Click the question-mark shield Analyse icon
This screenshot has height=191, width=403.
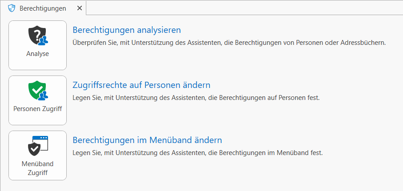pos(38,36)
